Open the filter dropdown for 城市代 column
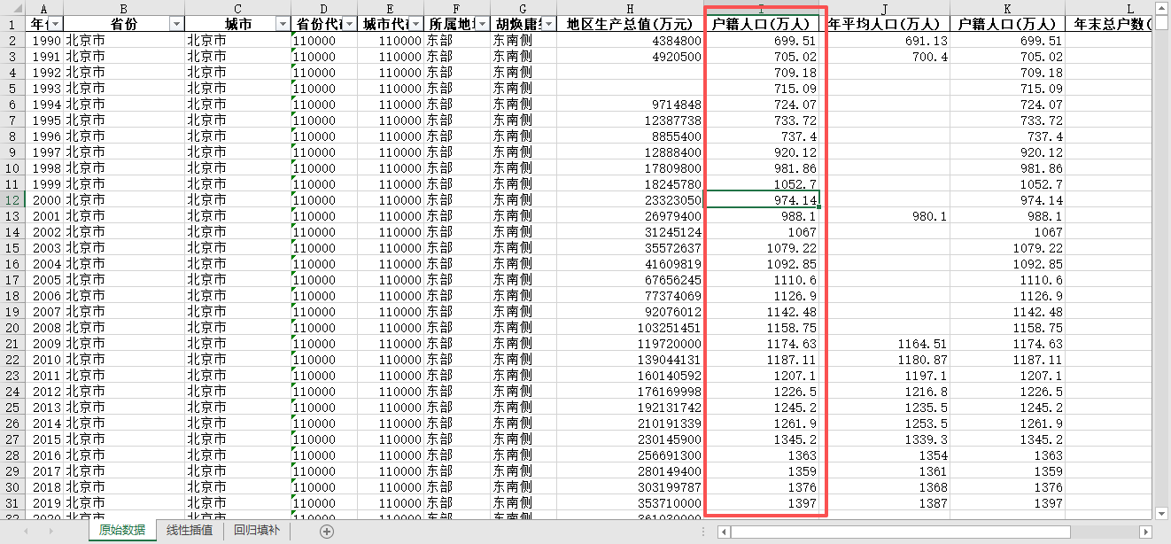1171x544 pixels. click(415, 24)
